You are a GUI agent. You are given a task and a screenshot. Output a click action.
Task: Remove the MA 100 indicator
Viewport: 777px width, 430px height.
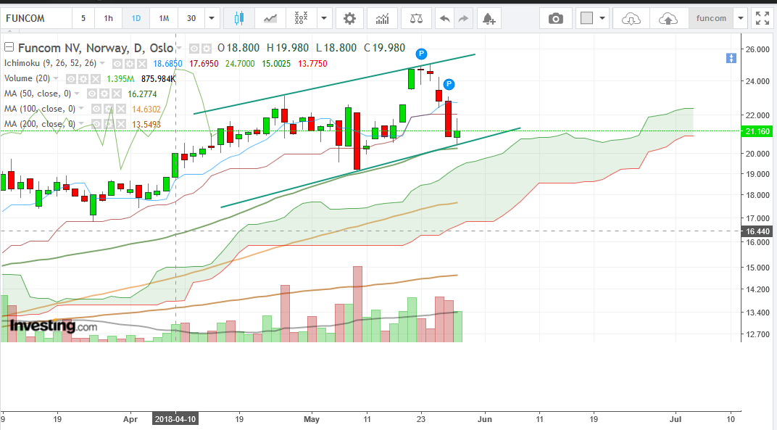click(x=121, y=109)
